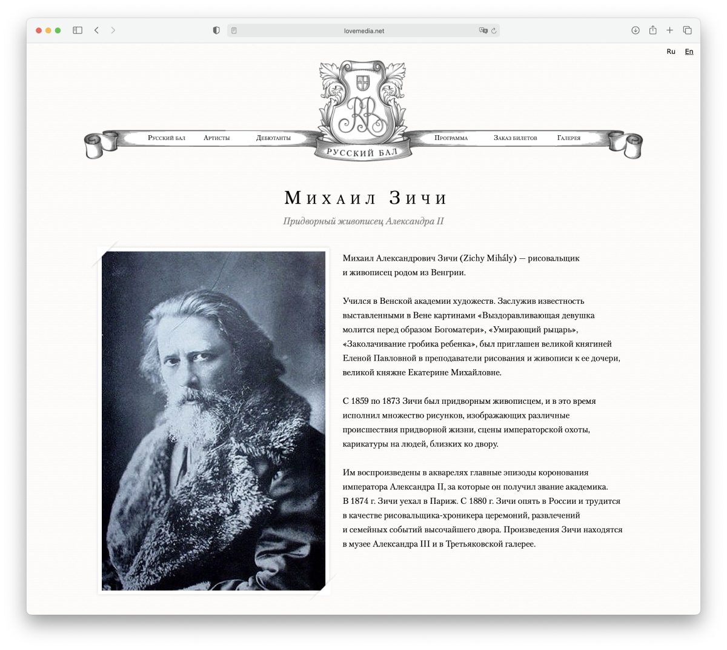The image size is (727, 650).
Task: Go back to the previous page
Action: (x=96, y=30)
